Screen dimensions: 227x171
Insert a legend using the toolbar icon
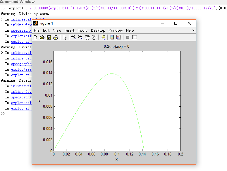click(x=119, y=37)
